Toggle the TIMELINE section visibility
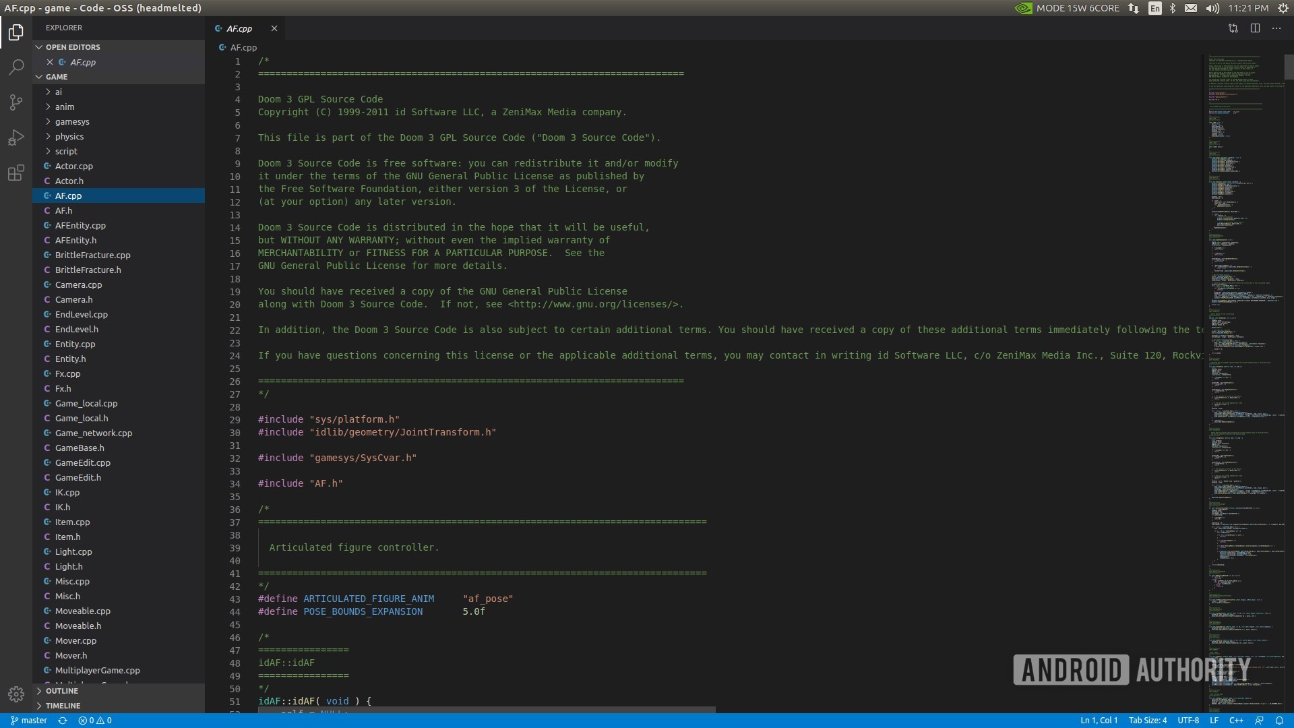 pos(62,705)
